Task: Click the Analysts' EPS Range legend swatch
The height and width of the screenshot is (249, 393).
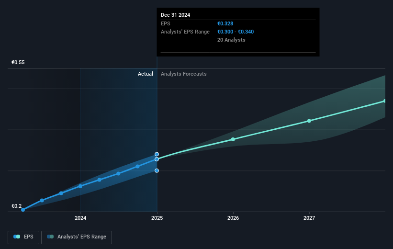Action: (50, 237)
